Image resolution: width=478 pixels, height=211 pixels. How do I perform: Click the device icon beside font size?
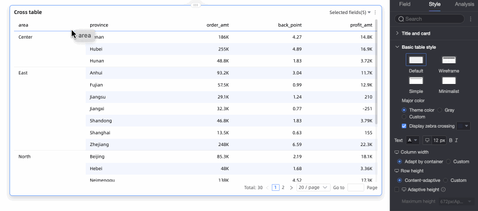point(428,140)
